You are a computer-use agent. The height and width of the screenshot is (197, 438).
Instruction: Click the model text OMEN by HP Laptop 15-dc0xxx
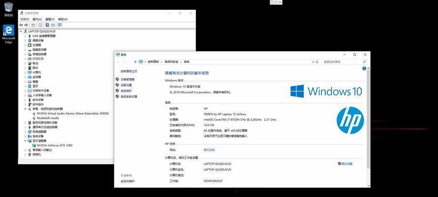225,114
